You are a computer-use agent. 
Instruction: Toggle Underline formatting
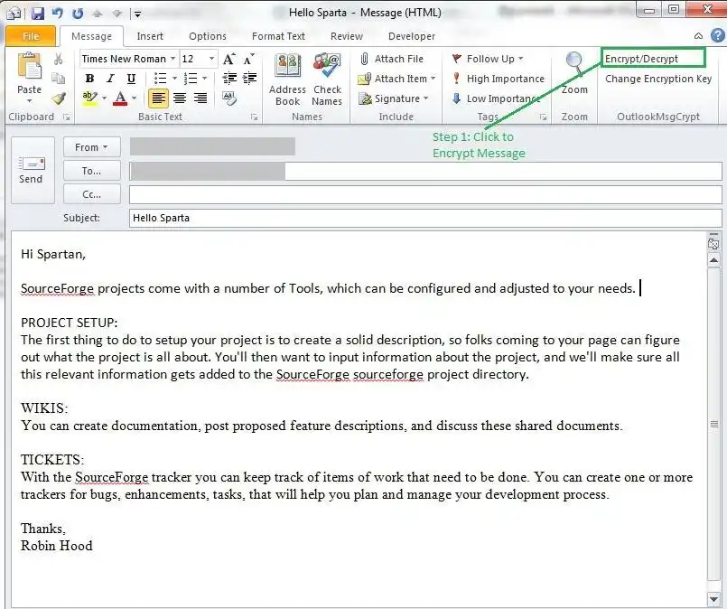pyautogui.click(x=131, y=79)
